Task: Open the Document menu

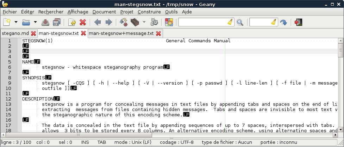Action: pyautogui.click(x=104, y=12)
